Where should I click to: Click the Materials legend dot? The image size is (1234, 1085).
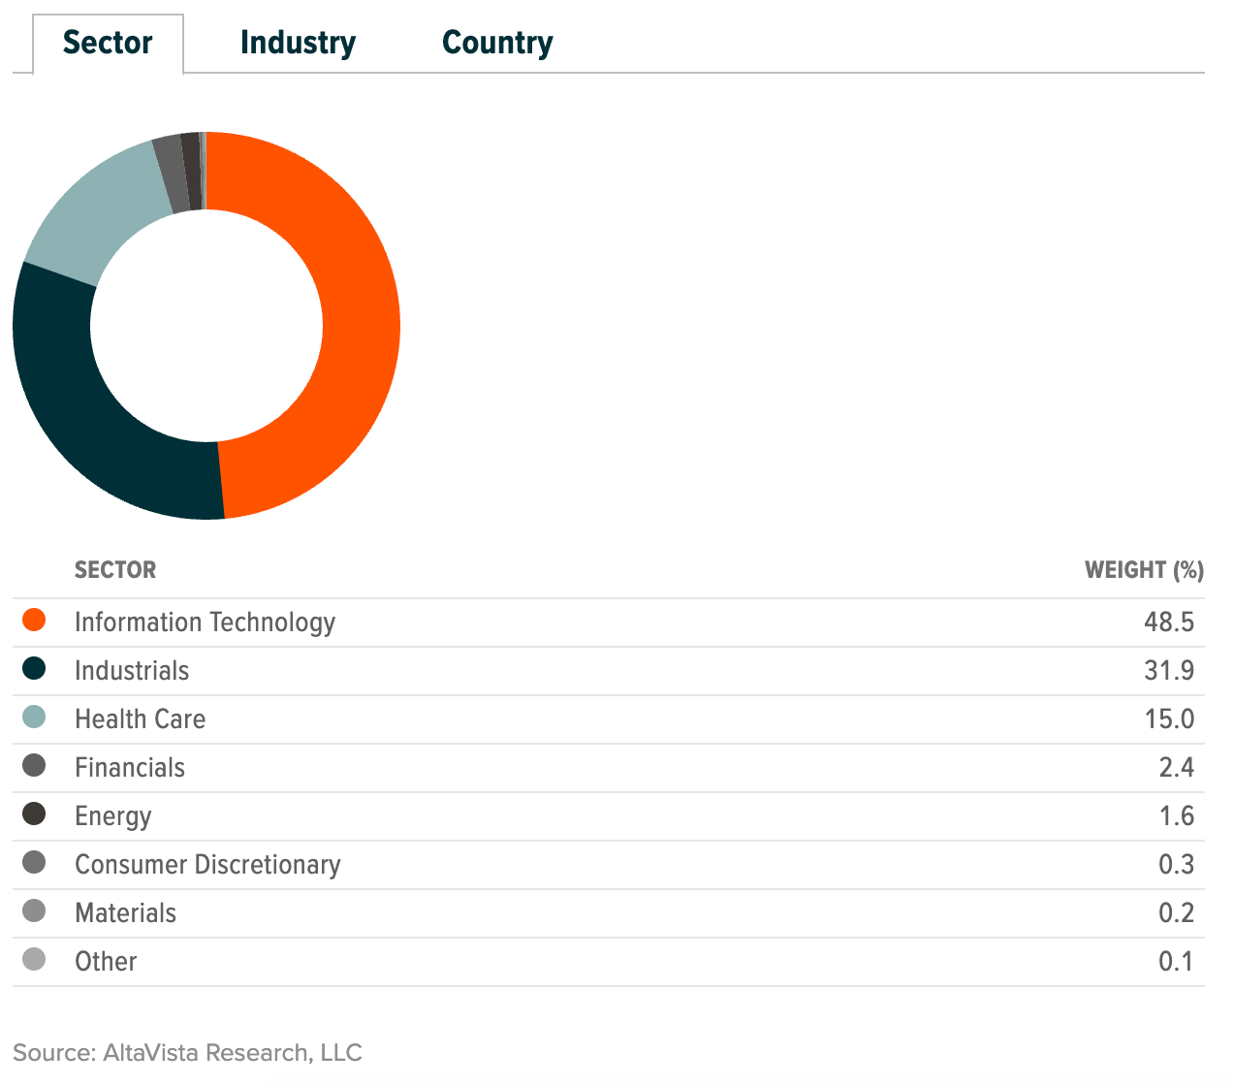coord(34,911)
